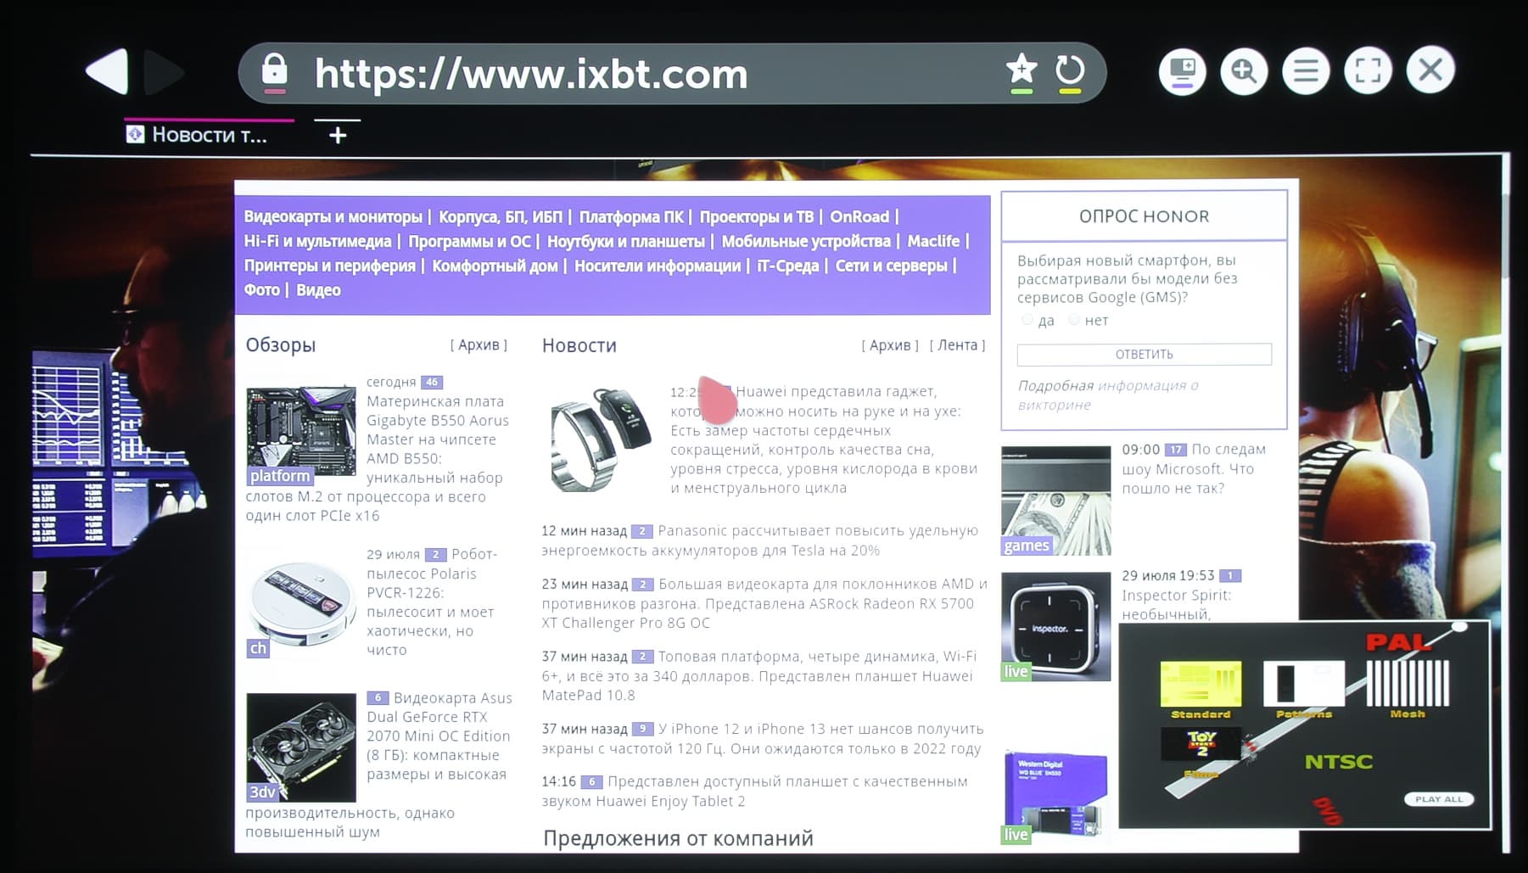
Task: Click the Asus RTX 2070 card thumbnail
Action: tap(301, 747)
